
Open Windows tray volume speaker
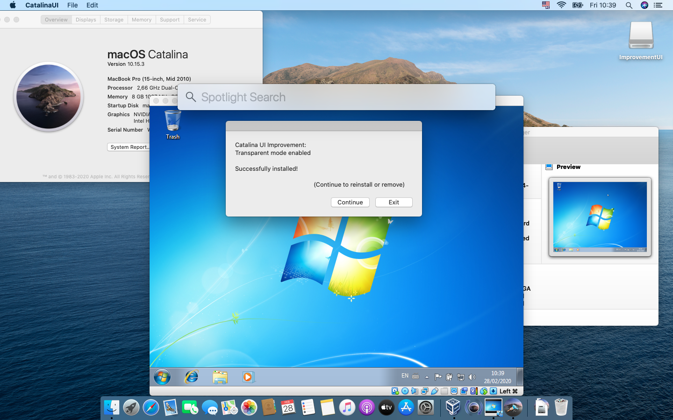click(x=472, y=377)
